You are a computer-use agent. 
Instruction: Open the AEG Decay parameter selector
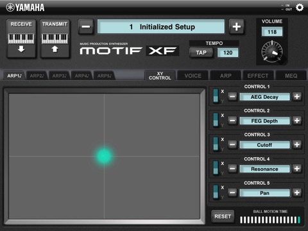(x=264, y=97)
